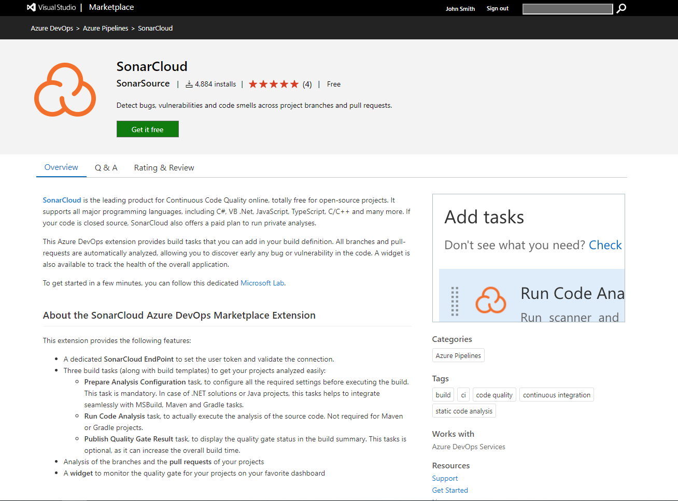Click the large SonarCloud logo
Image resolution: width=678 pixels, height=501 pixels.
pyautogui.click(x=65, y=90)
